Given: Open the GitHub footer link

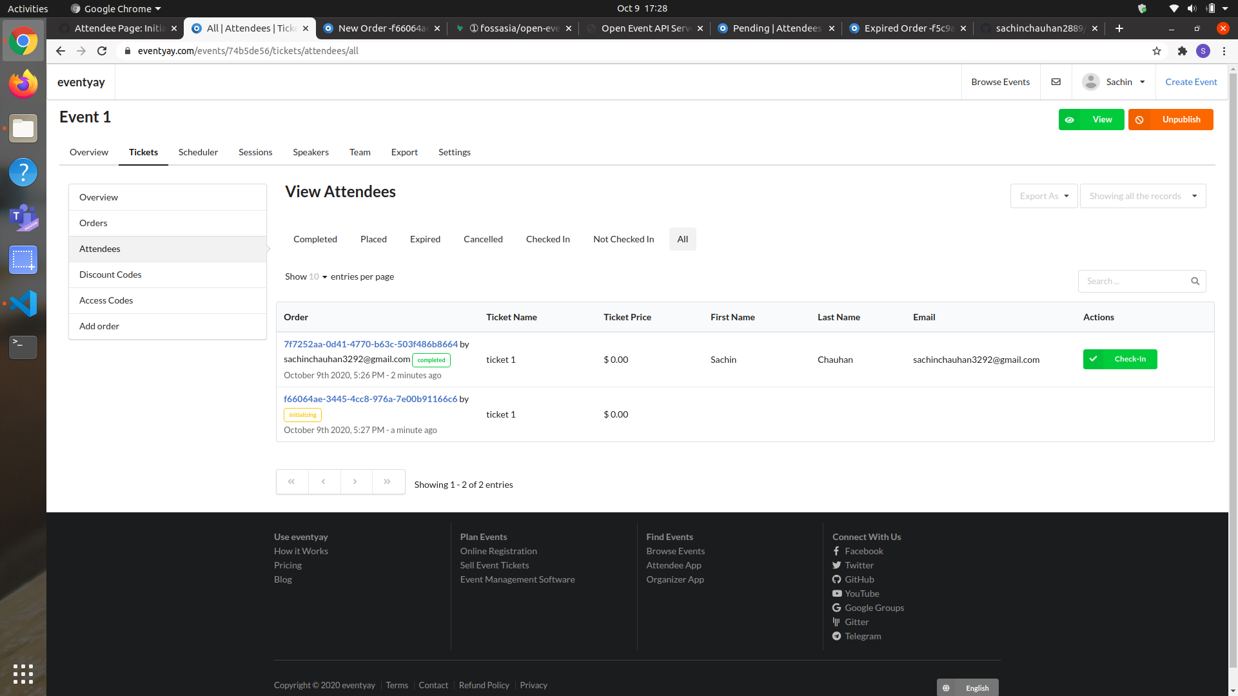Looking at the screenshot, I should point(859,579).
